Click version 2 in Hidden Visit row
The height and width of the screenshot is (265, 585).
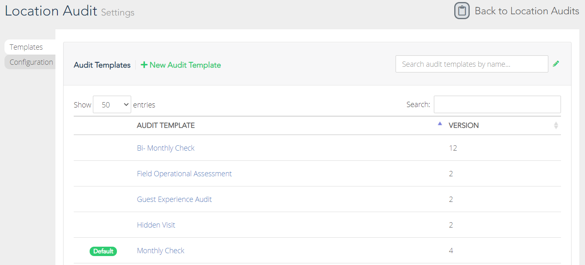(x=451, y=225)
